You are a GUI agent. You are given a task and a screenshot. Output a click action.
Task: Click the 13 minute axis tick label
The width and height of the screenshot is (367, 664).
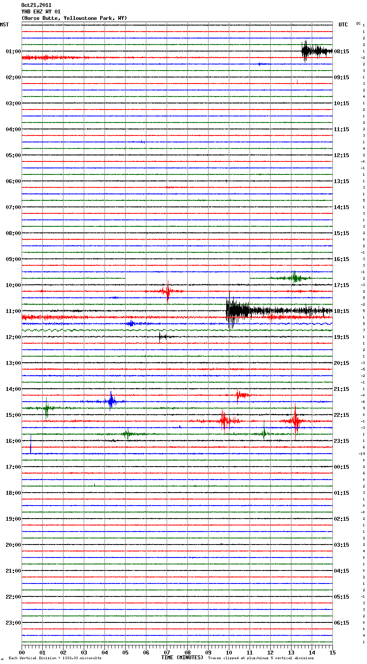(291, 653)
